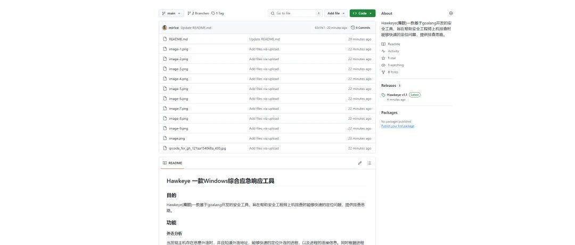
Task: Open the image-2.png file
Action: [x=178, y=59]
